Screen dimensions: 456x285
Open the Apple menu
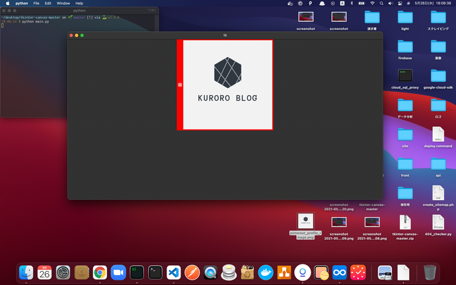(8, 3)
